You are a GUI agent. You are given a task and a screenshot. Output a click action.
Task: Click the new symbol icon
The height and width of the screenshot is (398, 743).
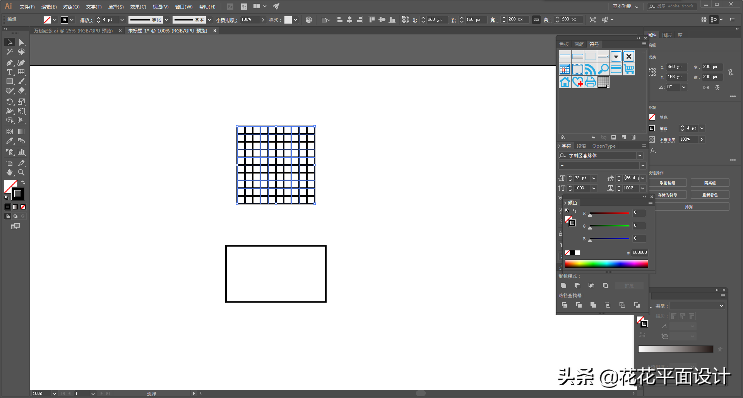coord(624,137)
